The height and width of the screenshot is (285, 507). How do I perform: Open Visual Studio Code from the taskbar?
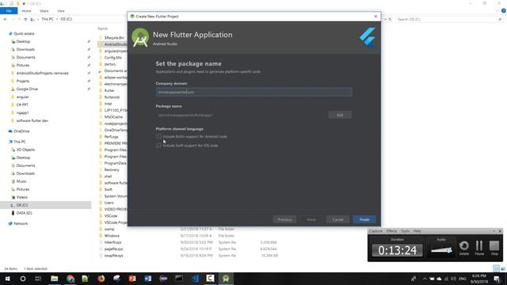click(195, 279)
